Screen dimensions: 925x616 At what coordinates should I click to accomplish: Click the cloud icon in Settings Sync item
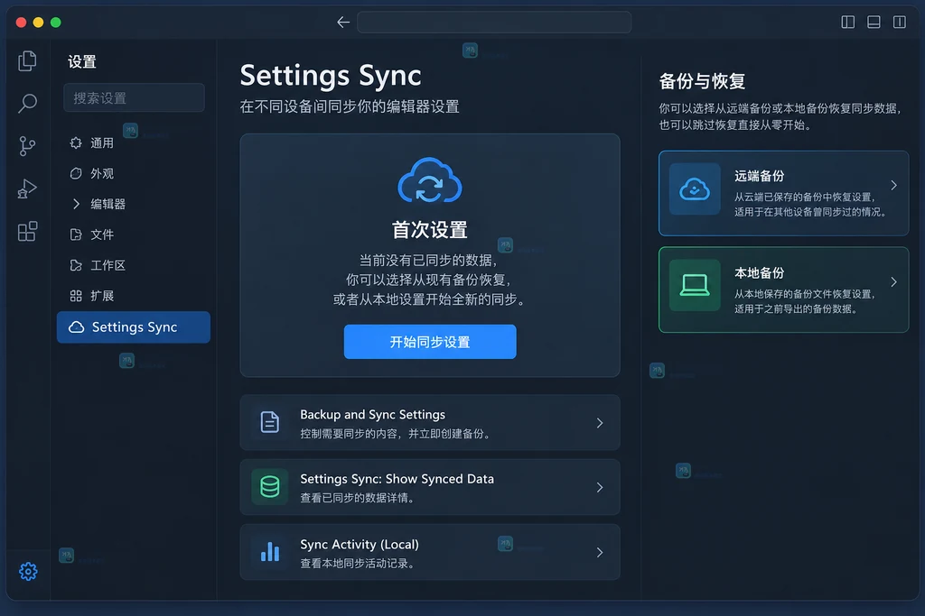76,326
